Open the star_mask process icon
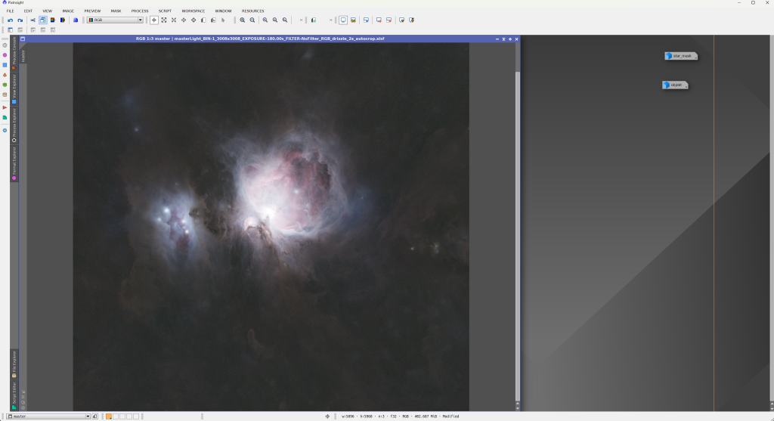 coord(680,56)
